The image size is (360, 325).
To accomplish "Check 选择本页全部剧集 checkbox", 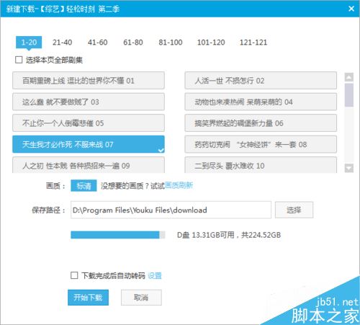I will (x=19, y=60).
